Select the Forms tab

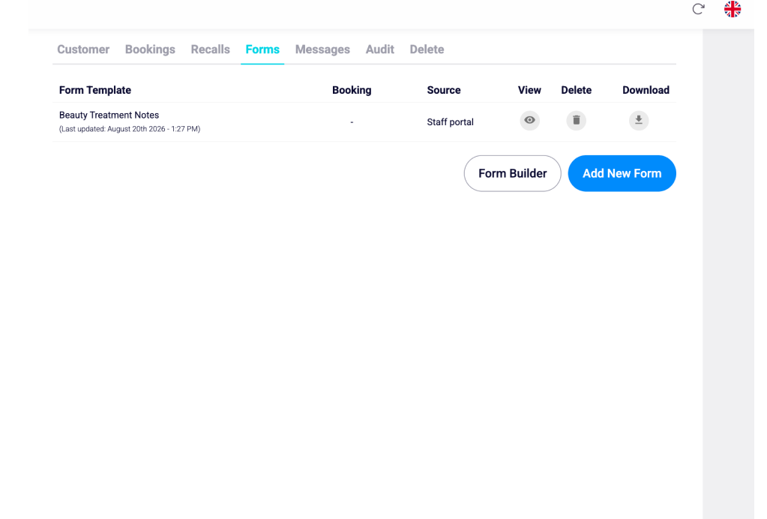262,49
